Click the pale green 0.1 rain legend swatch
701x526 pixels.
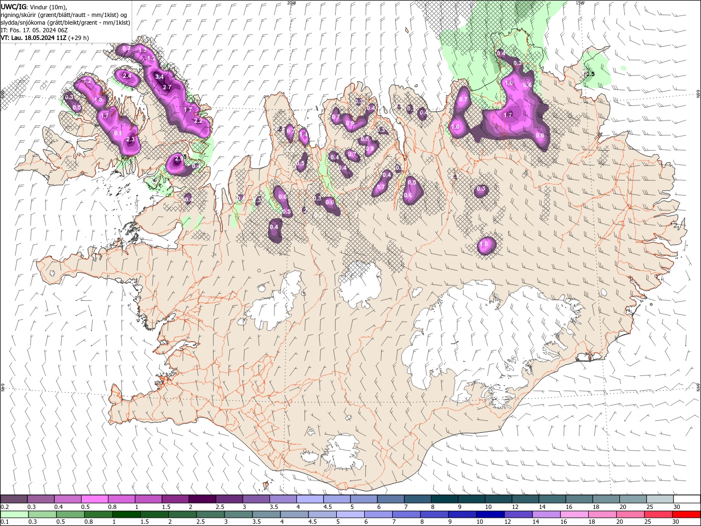[x=14, y=514]
